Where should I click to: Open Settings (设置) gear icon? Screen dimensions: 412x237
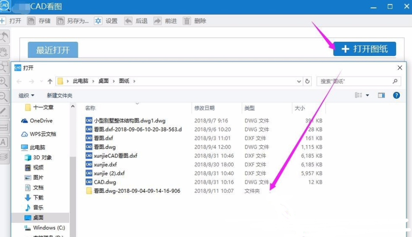click(98, 21)
